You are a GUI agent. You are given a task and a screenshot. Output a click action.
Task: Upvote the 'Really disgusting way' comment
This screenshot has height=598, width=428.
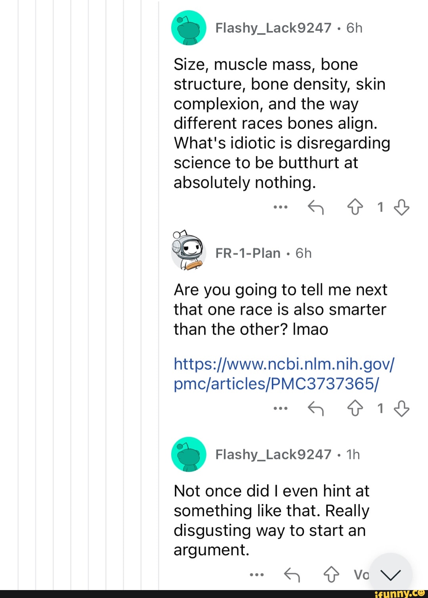[x=331, y=574]
